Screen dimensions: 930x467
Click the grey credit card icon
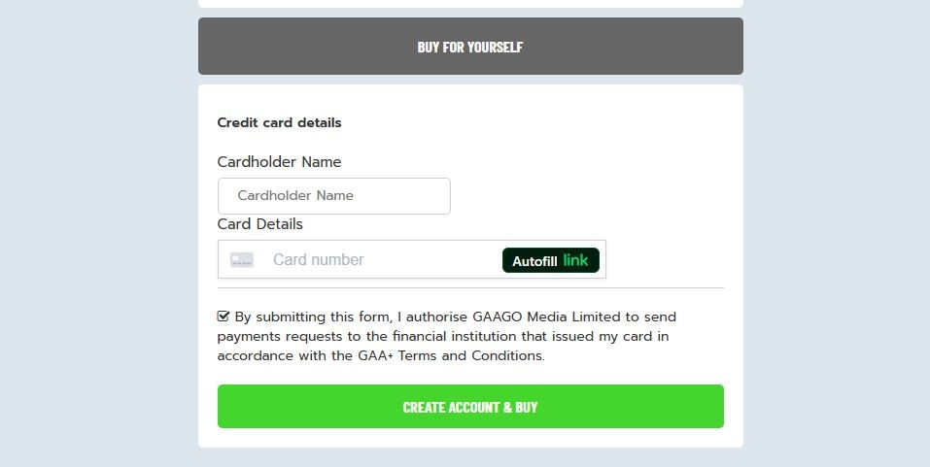point(242,259)
